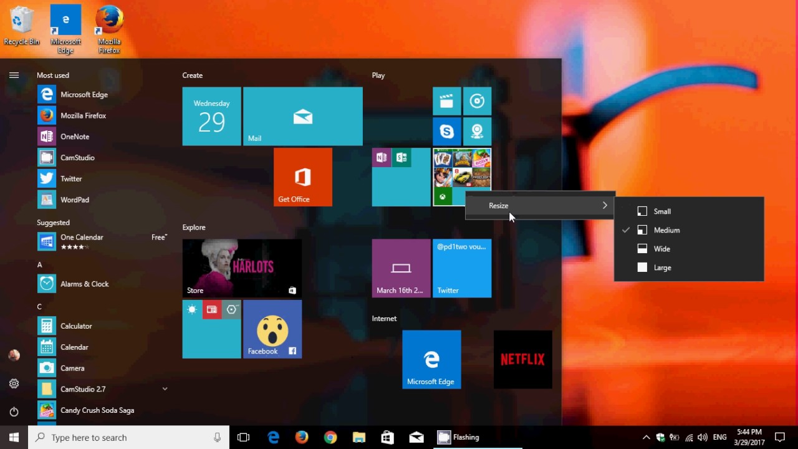The width and height of the screenshot is (798, 449).
Task: Open the volume control in tray
Action: [703, 438]
